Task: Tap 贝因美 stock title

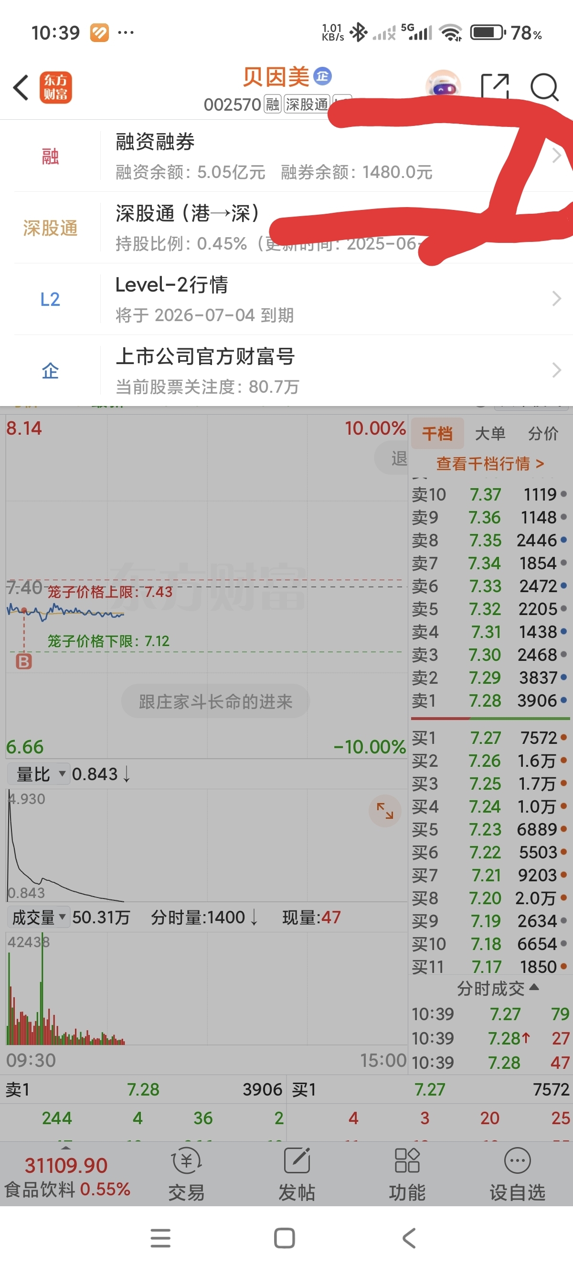Action: (276, 77)
